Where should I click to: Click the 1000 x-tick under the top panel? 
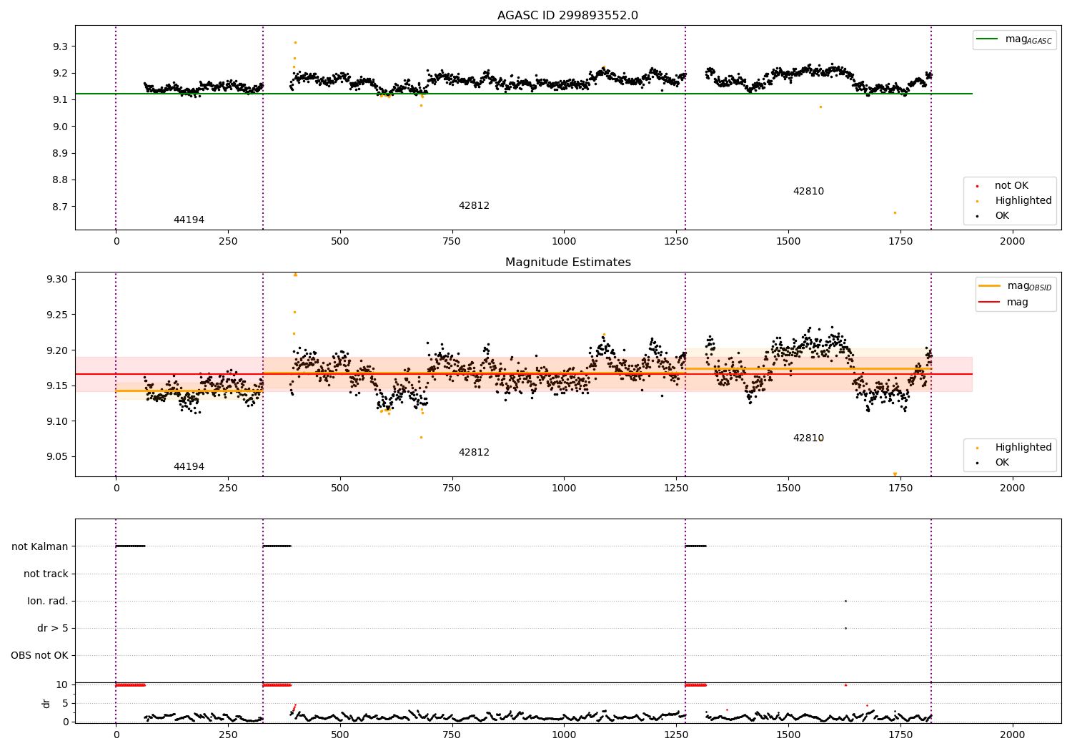point(564,242)
